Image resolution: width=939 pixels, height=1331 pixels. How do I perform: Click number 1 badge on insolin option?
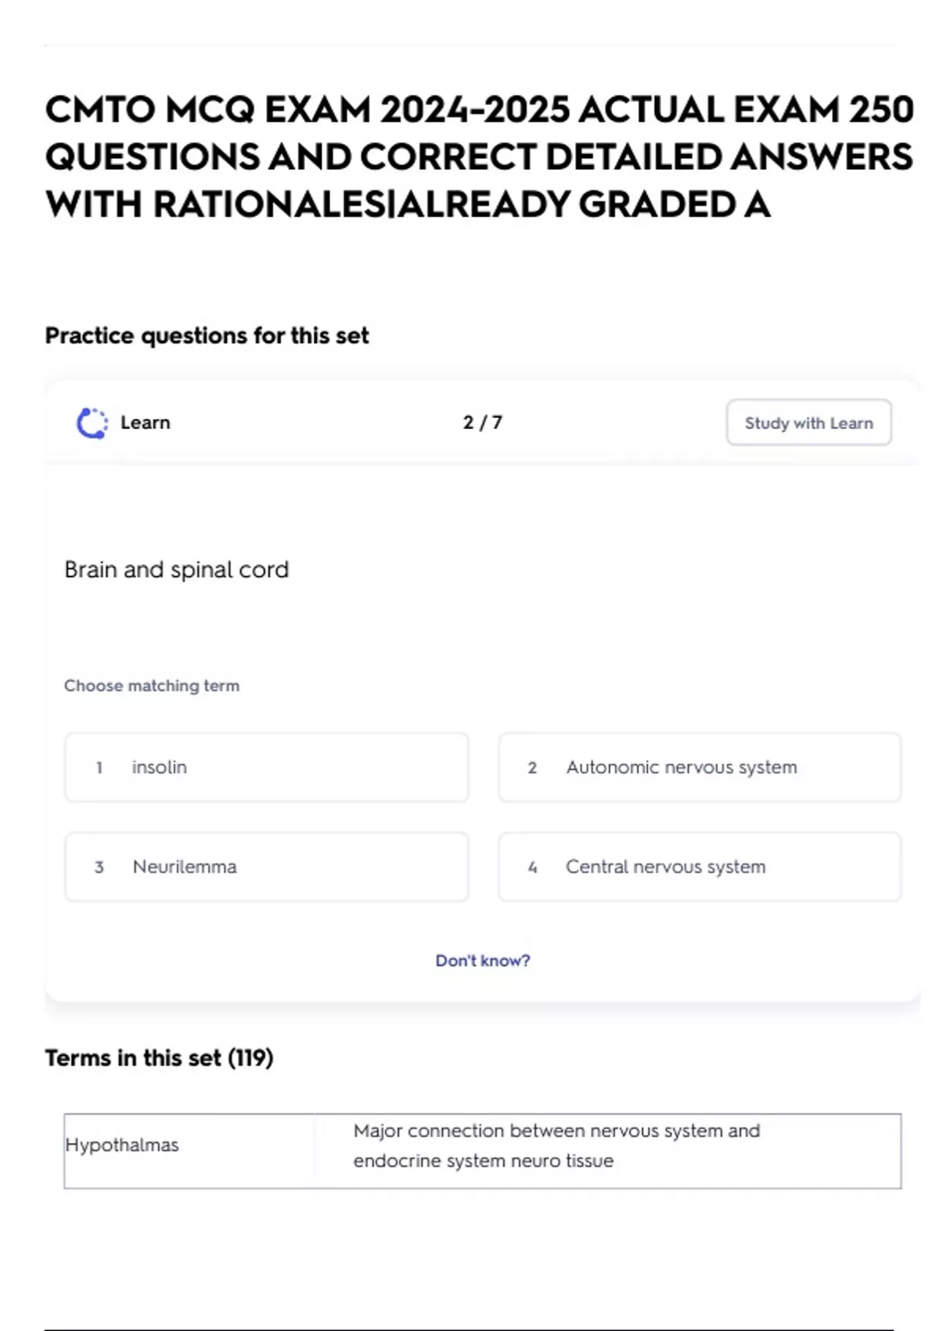[x=99, y=768]
